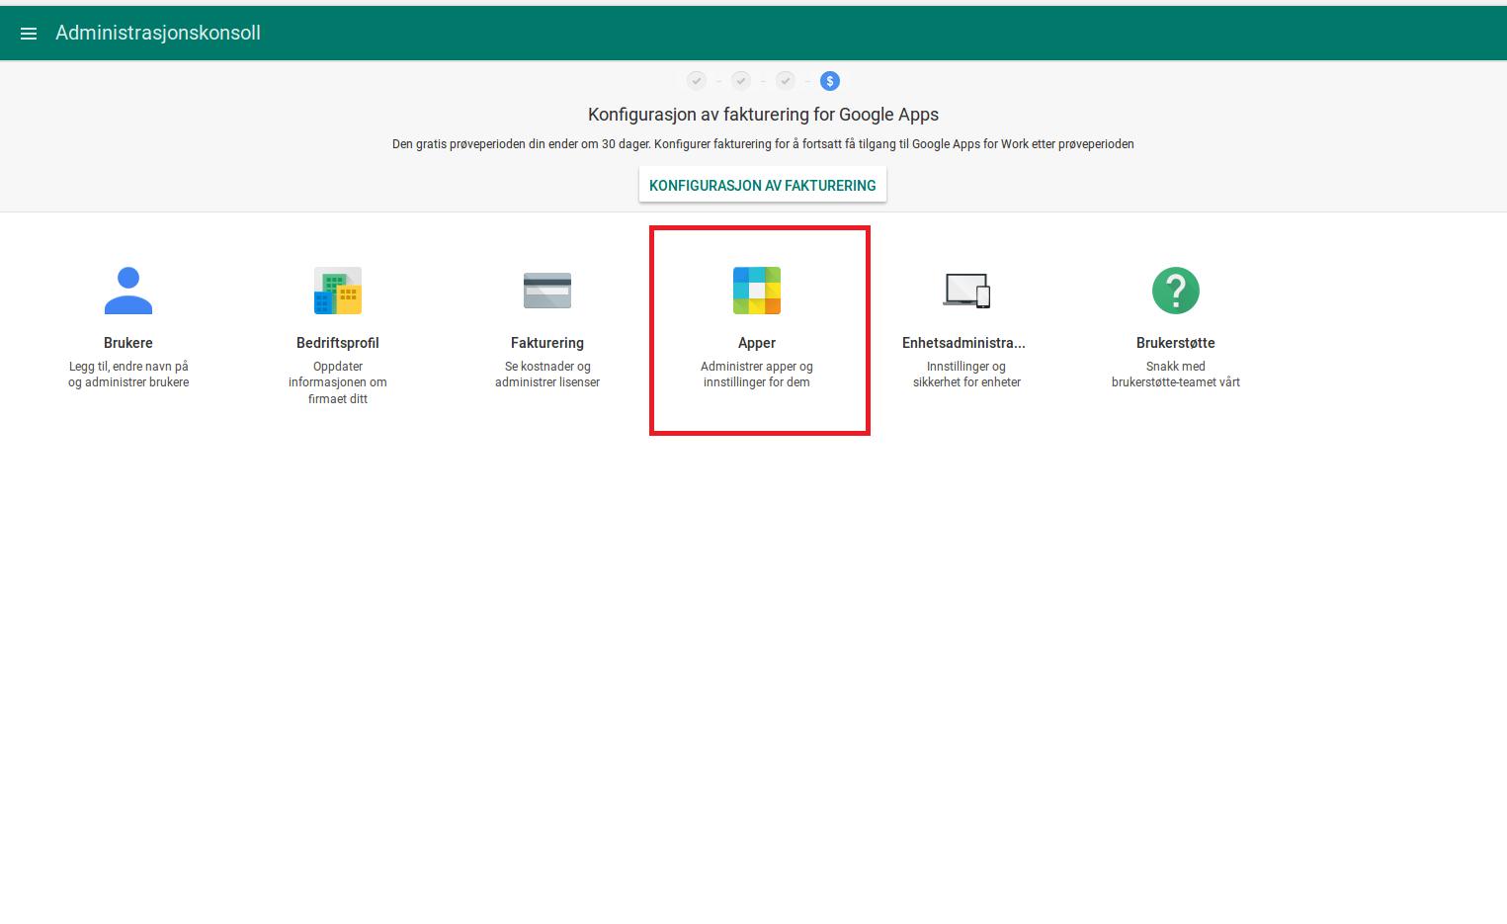
Task: Click the second completed checkmark step
Action: tap(741, 81)
